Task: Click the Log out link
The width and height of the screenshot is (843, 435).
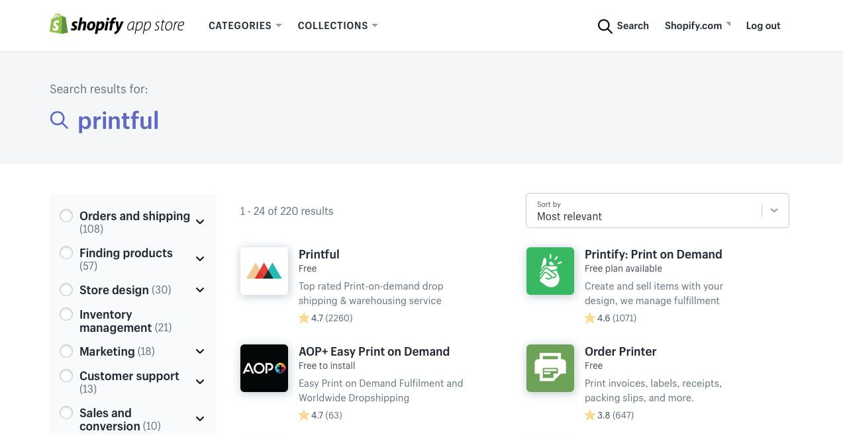Action: (x=763, y=26)
